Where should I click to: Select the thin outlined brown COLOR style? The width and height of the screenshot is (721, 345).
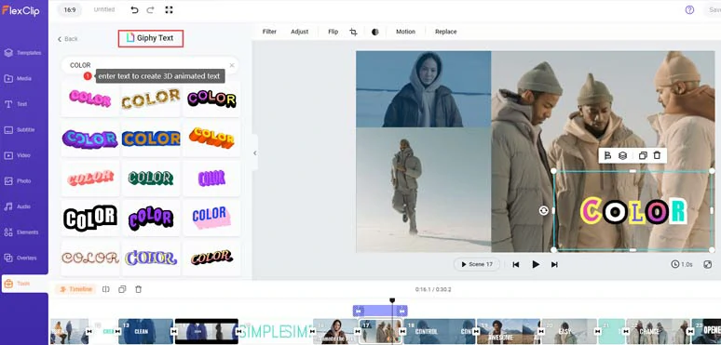click(90, 258)
